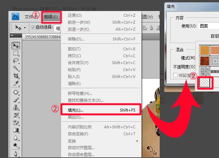Select the Dodge tool
The height and width of the screenshot is (158, 219).
click(16, 145)
